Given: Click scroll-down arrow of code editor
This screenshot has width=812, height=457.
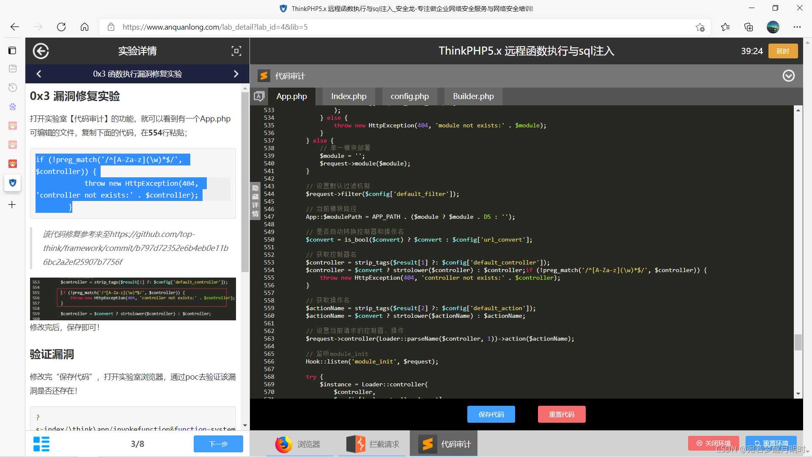Looking at the screenshot, I should [798, 394].
